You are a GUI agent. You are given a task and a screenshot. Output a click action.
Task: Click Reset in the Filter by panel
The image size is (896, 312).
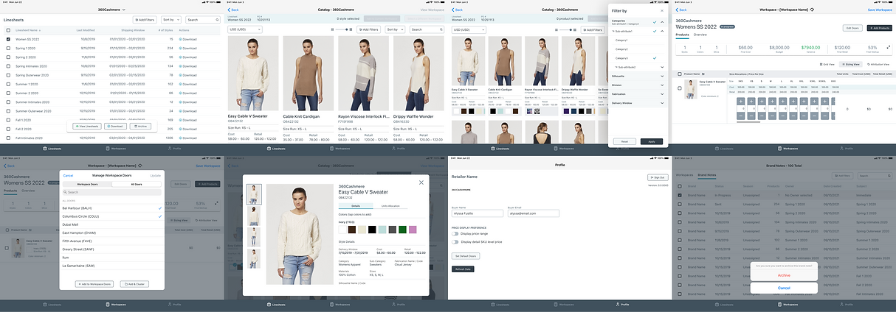click(x=624, y=141)
